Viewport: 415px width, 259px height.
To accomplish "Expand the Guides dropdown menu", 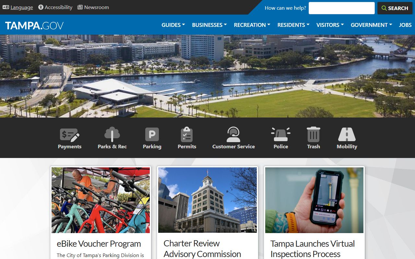I will (x=173, y=25).
